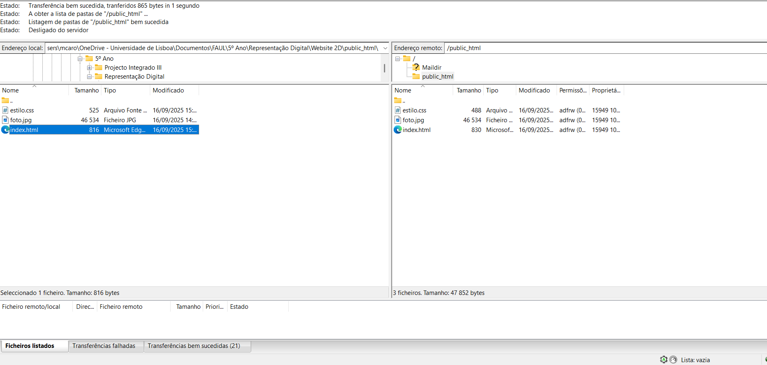The image size is (767, 365).
Task: Click the remote foto.jpg file icon
Action: [x=398, y=120]
